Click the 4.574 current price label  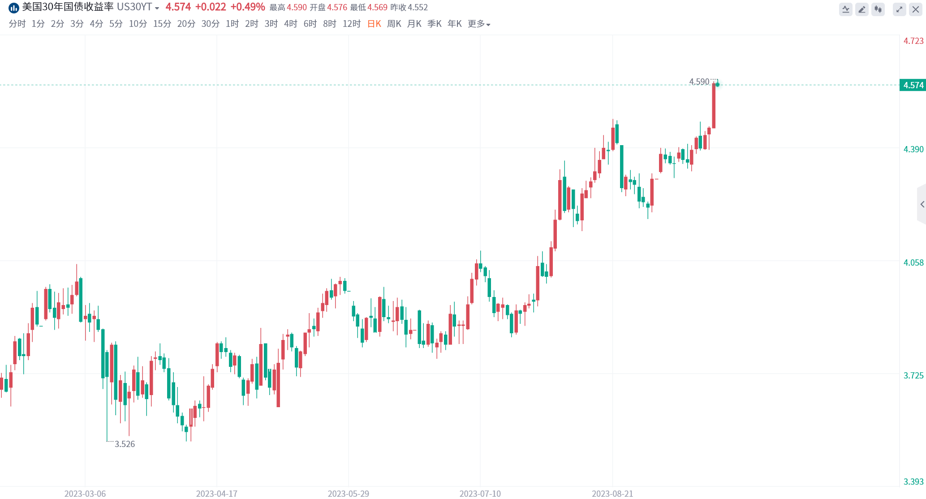tap(913, 85)
